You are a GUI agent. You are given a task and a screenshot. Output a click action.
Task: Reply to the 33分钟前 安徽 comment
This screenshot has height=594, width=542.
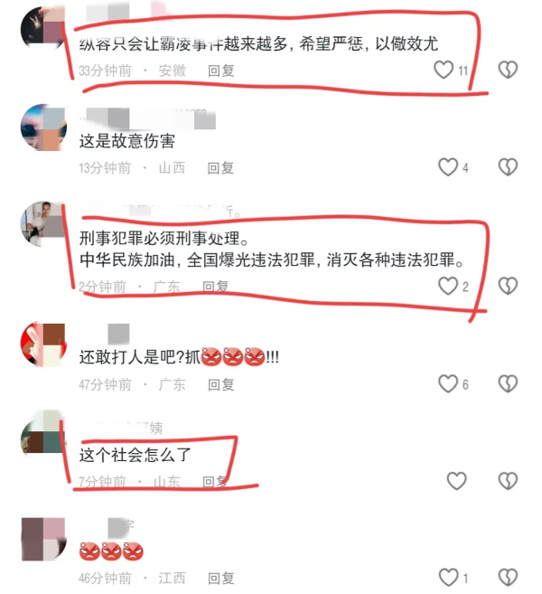[x=221, y=71]
